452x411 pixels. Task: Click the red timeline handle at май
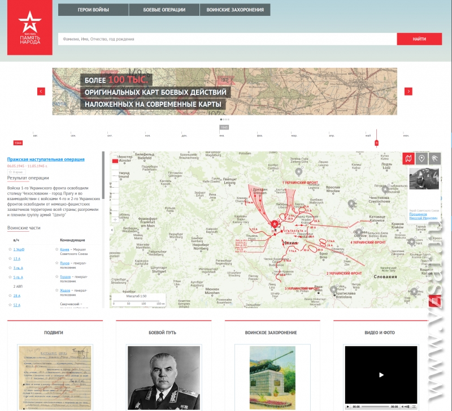coord(377,143)
